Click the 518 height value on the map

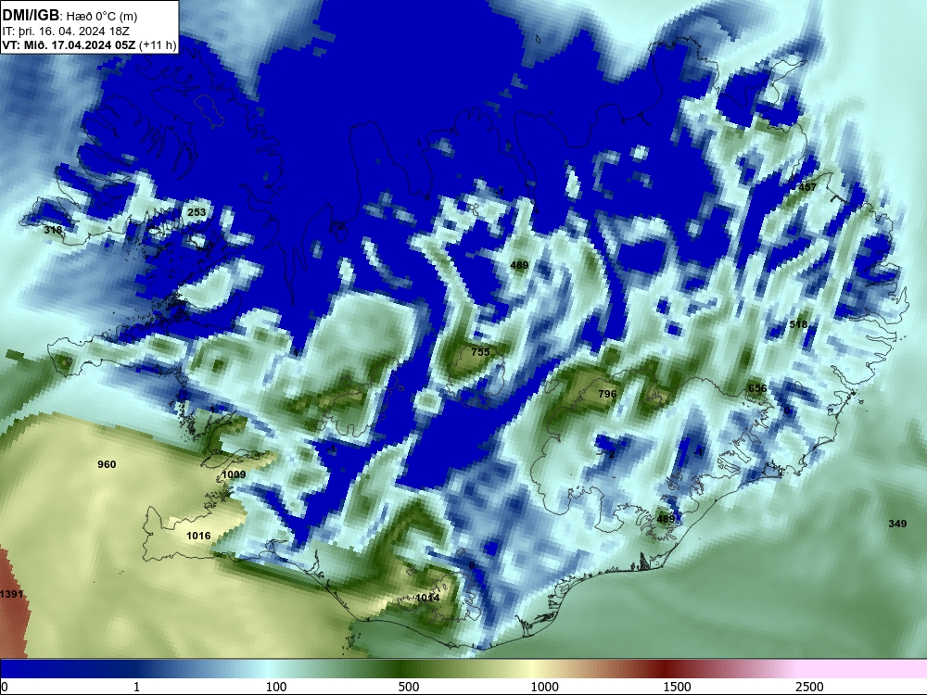pos(798,324)
